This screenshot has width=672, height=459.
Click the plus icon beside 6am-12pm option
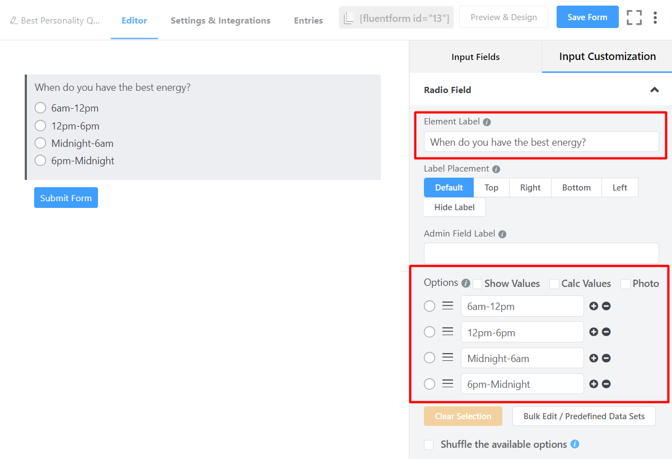594,306
